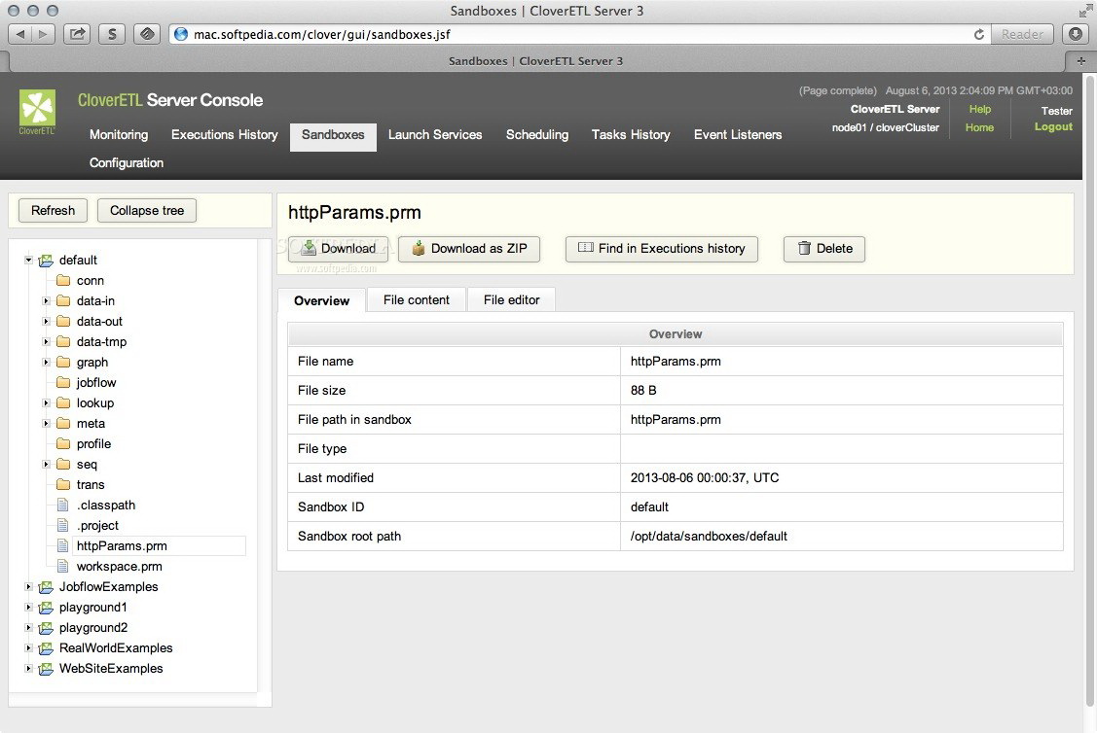
Task: Open the Event Listeners page
Action: 738,135
